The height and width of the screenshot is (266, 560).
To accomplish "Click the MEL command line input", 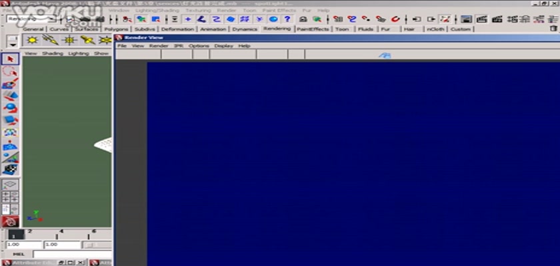I will point(72,254).
